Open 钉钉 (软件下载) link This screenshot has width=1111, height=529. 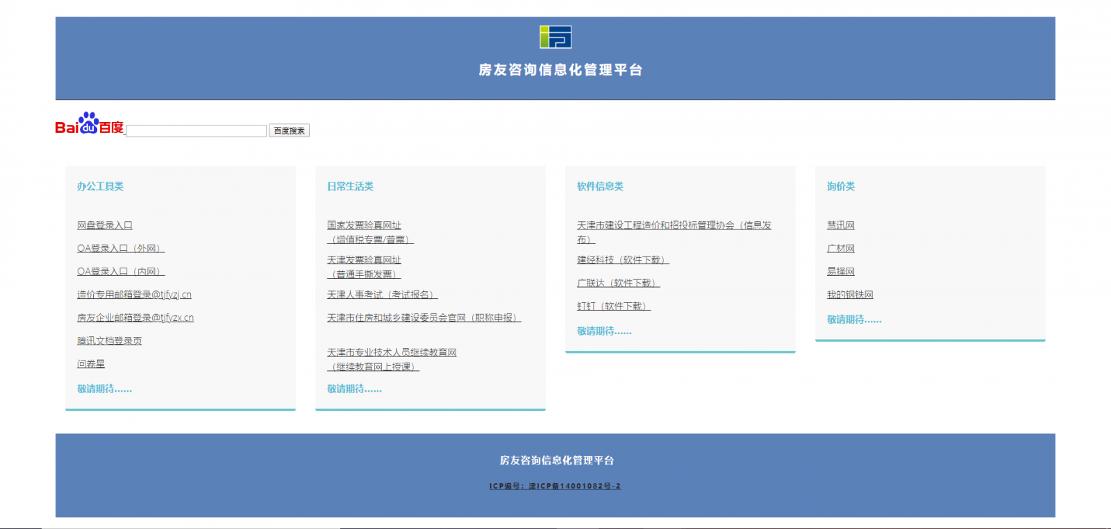point(613,306)
